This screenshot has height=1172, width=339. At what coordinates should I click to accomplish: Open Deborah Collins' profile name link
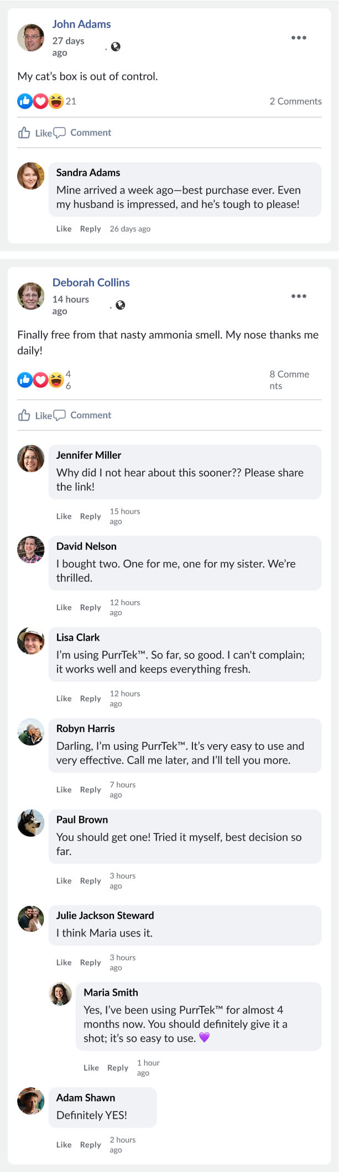(x=91, y=283)
